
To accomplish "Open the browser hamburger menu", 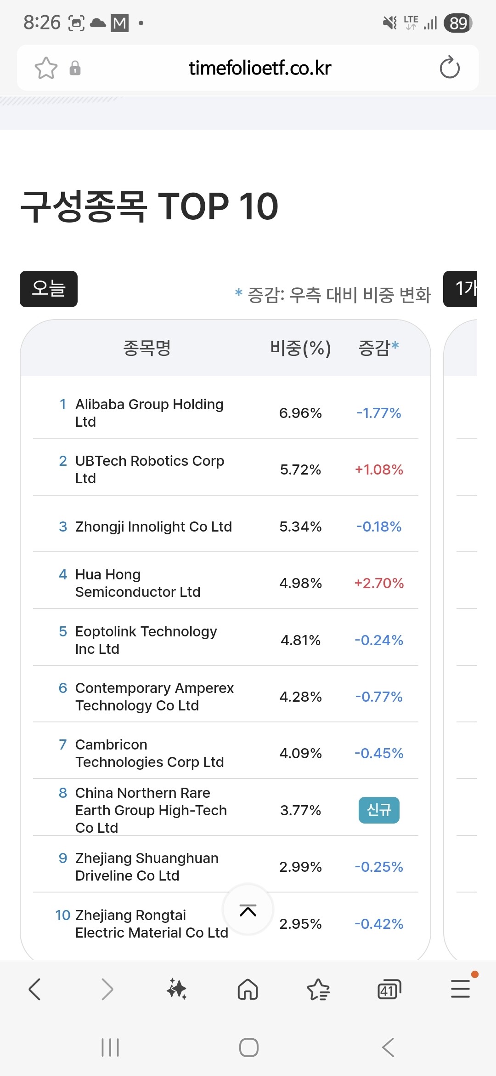I will pyautogui.click(x=460, y=989).
